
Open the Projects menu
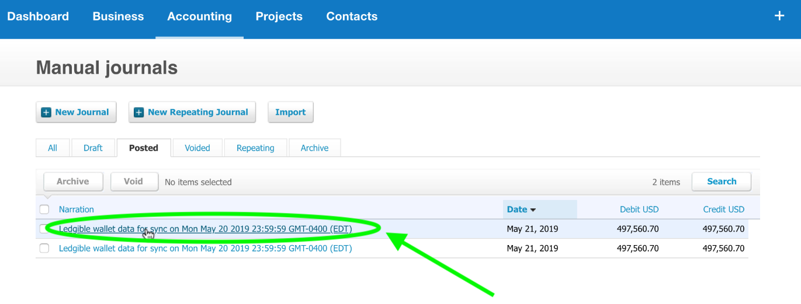coord(279,17)
